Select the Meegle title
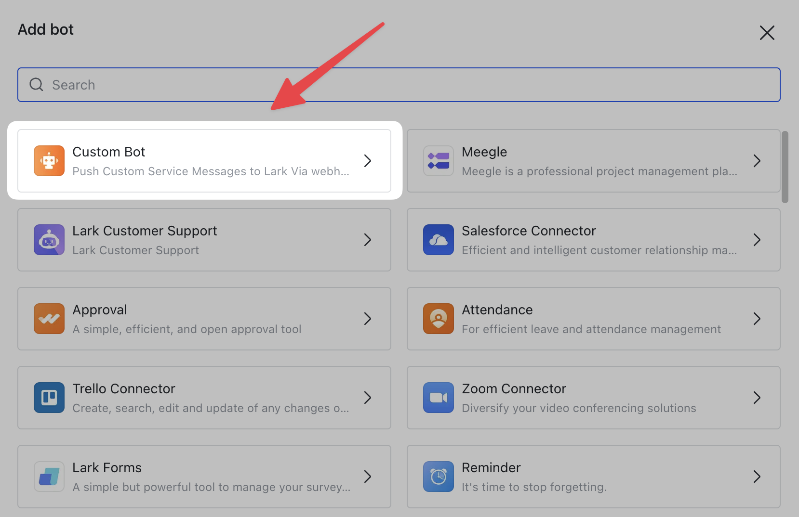The height and width of the screenshot is (517, 799). (484, 152)
